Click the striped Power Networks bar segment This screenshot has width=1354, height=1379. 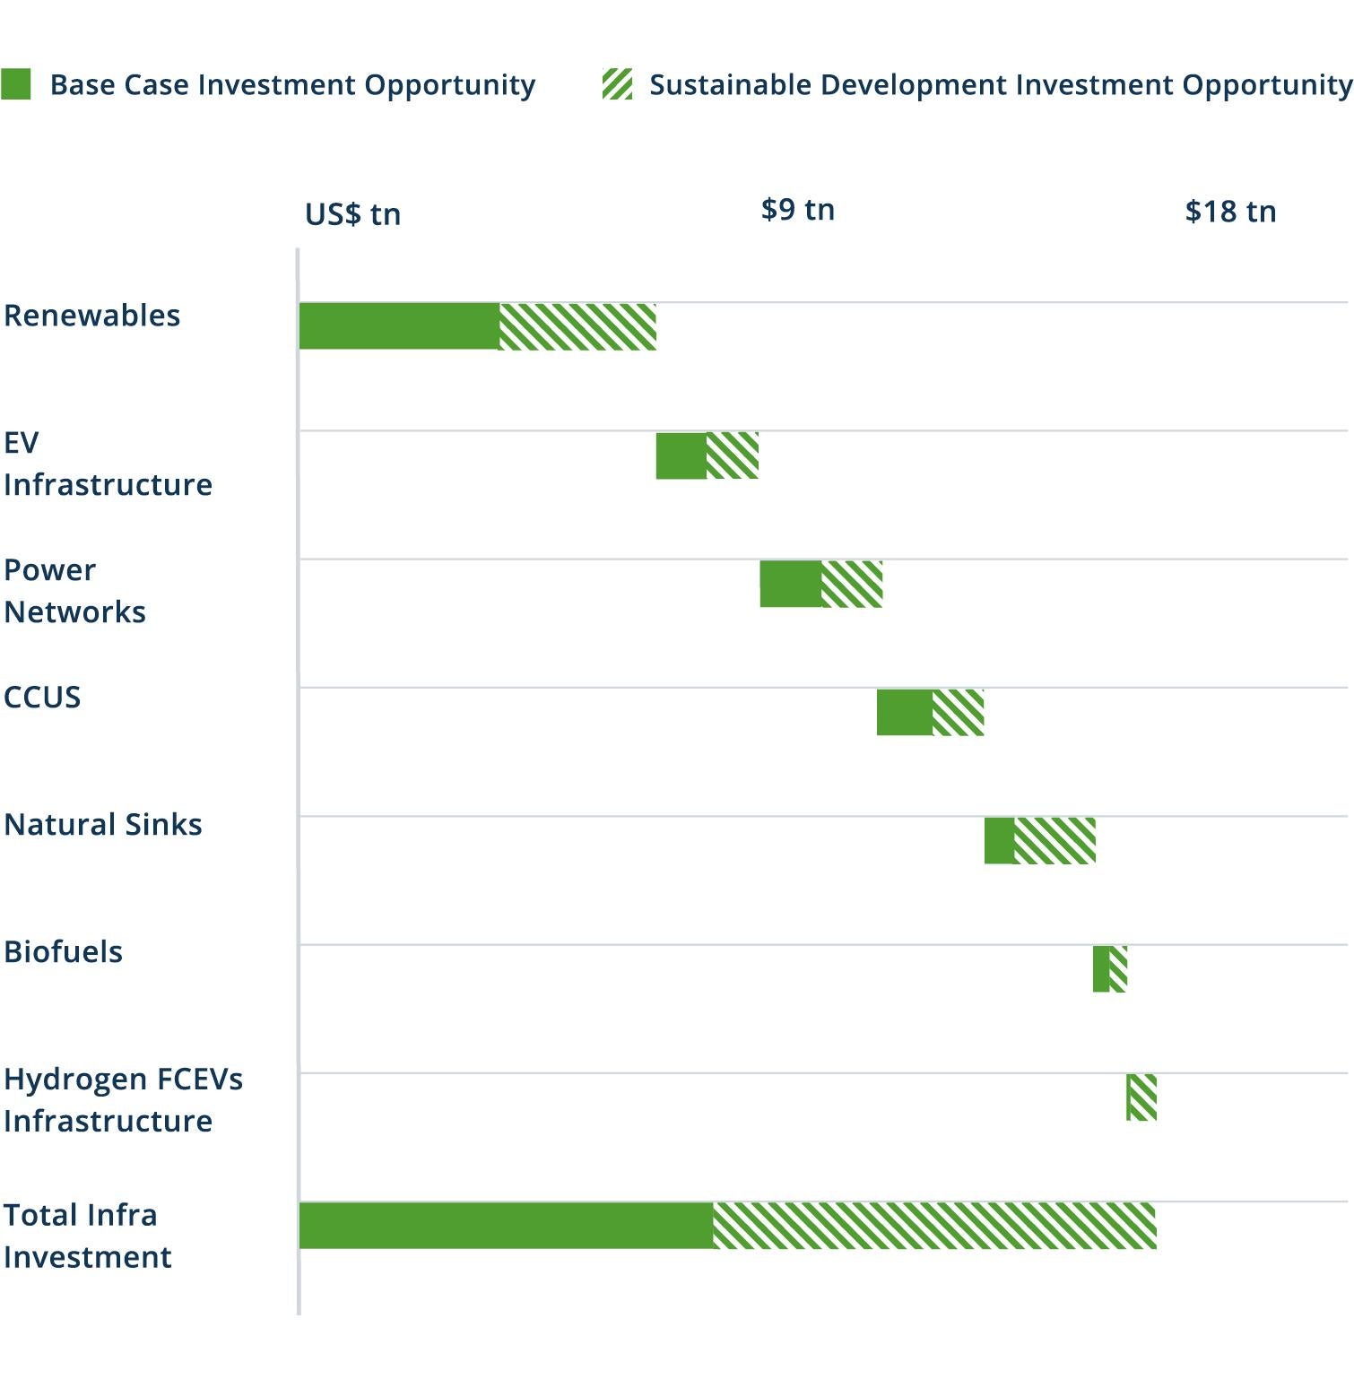[x=852, y=584]
